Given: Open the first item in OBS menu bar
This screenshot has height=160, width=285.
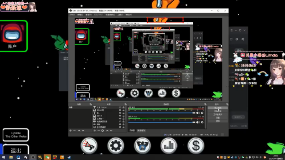Looking at the screenshot, I should (72, 15).
